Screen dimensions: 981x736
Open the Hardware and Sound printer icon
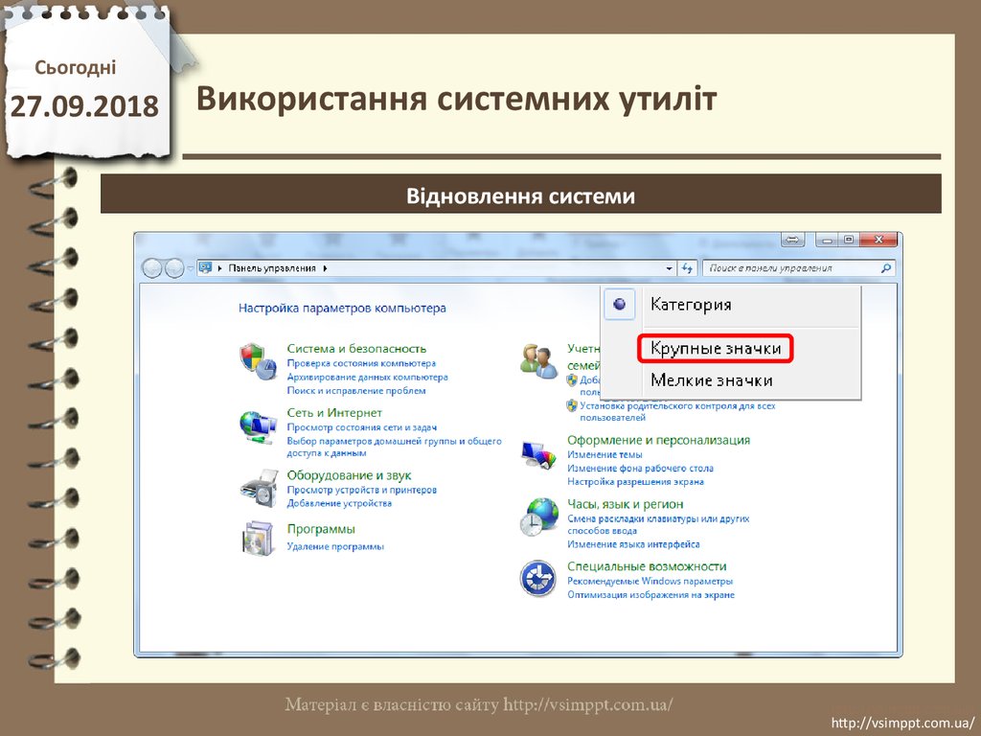257,488
